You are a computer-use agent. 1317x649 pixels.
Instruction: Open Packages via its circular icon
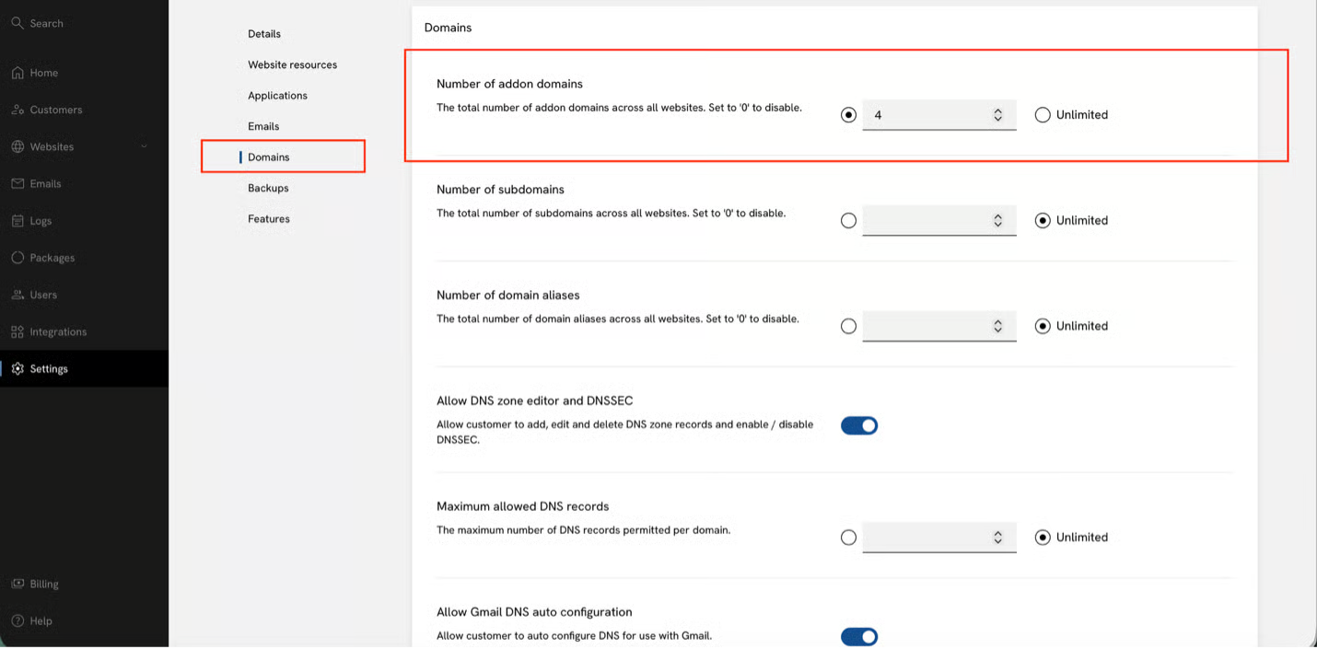click(17, 258)
